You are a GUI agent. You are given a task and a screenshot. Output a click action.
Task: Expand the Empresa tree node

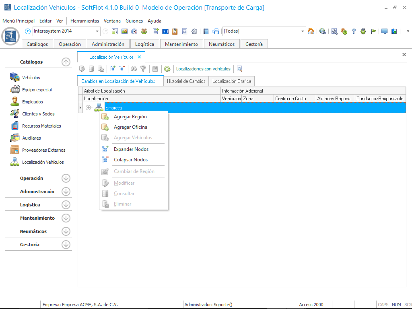(89, 108)
